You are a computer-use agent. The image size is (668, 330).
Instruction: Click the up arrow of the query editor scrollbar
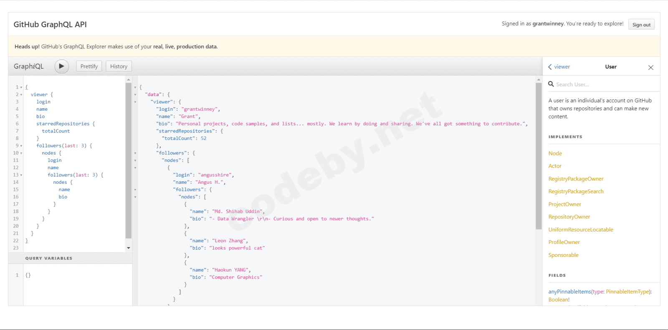click(129, 79)
